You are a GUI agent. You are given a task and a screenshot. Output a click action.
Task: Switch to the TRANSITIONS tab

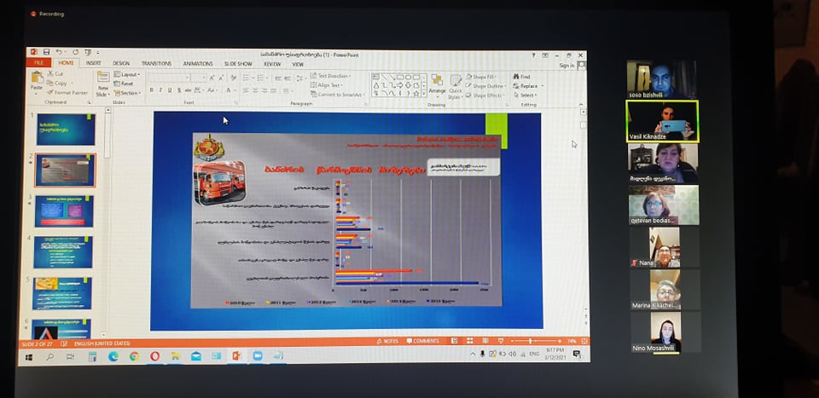click(156, 64)
